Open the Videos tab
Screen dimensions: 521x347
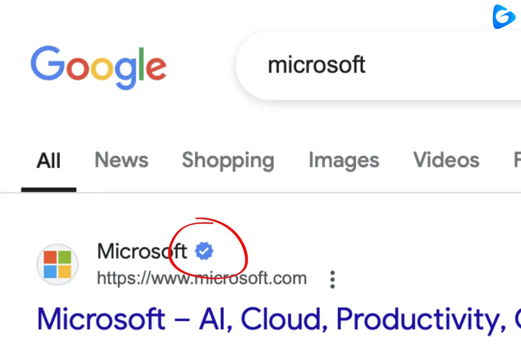446,160
